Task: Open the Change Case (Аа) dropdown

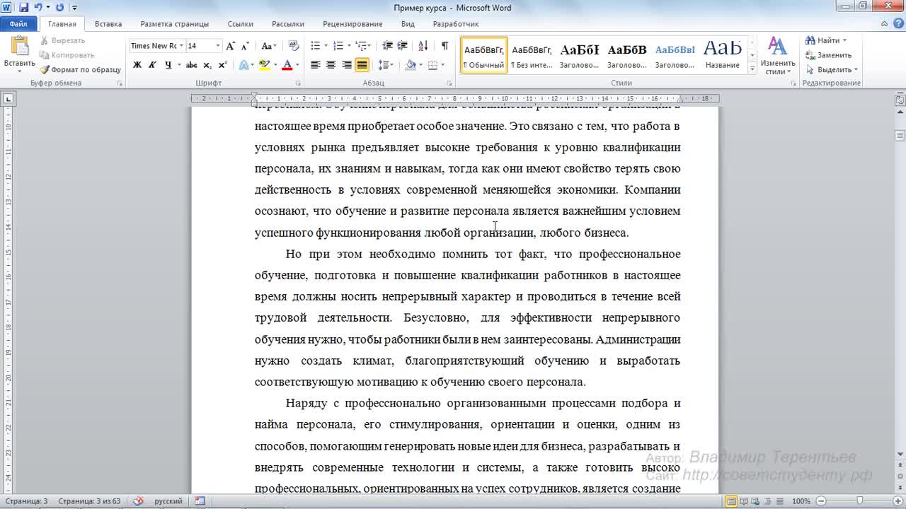Action: pos(269,46)
